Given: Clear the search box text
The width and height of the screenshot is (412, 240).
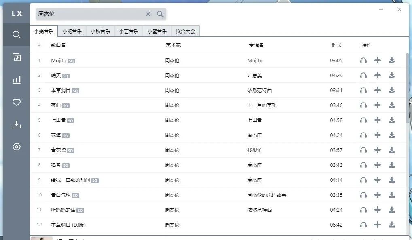Looking at the screenshot, I should 148,14.
